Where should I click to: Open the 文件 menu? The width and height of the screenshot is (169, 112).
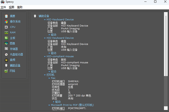pos(3,7)
